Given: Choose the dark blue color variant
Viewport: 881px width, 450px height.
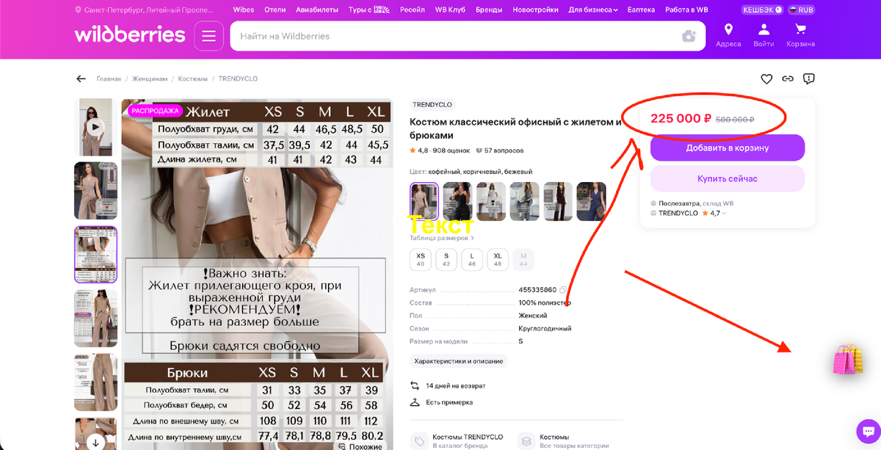Looking at the screenshot, I should pyautogui.click(x=592, y=201).
